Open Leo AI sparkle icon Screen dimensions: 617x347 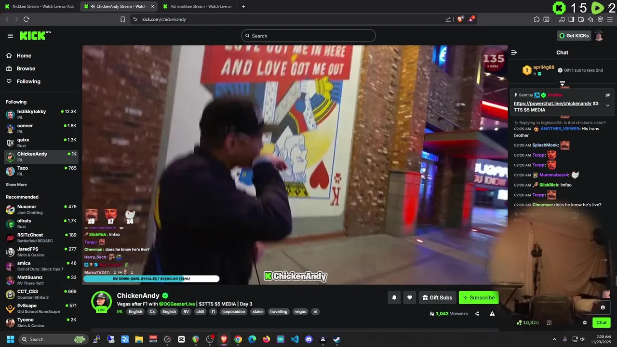pyautogui.click(x=590, y=19)
